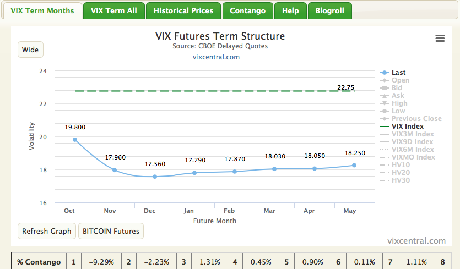Enable the Bid series in legend
The width and height of the screenshot is (460, 269).
pyautogui.click(x=397, y=88)
